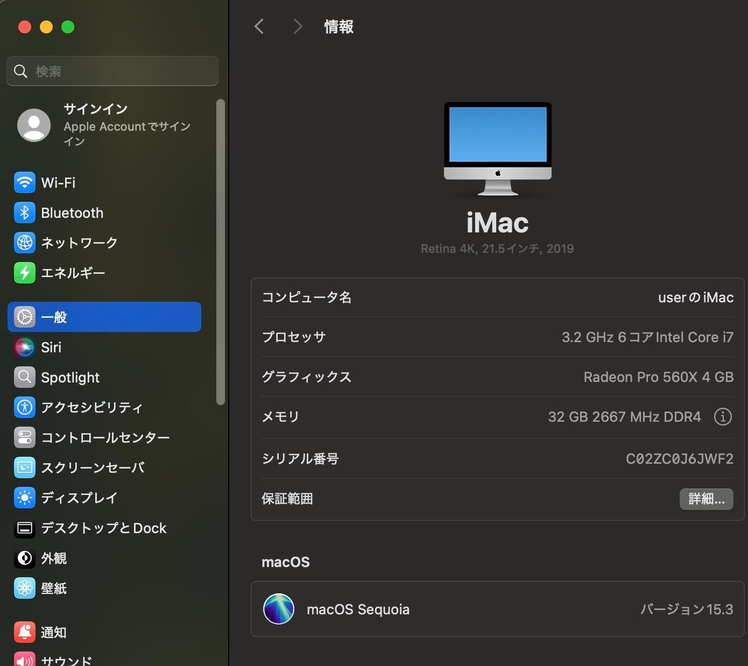Open アクセシビリティ icon

[25, 407]
